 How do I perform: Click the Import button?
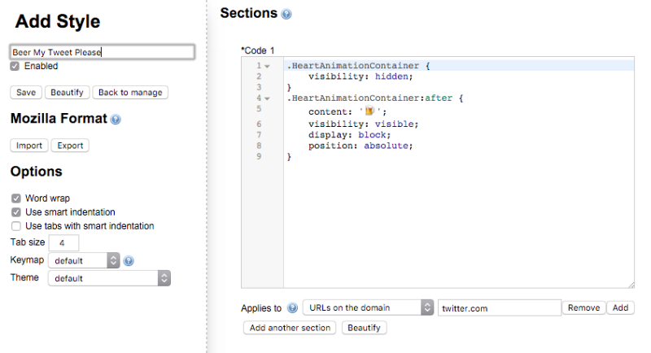point(29,146)
